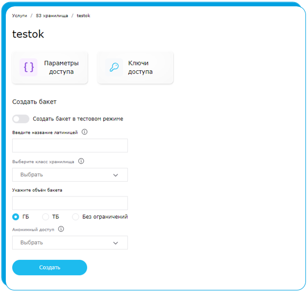Screen dimensions: 307x292
Task: Toggle create bucket in test mode switch
Action: tap(21, 119)
